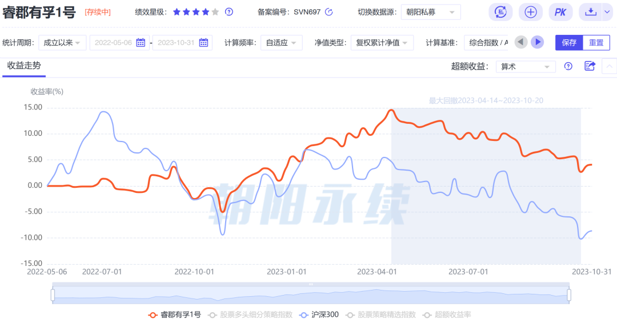Open the end date calendar icon
This screenshot has width=617, height=323.
coord(203,42)
